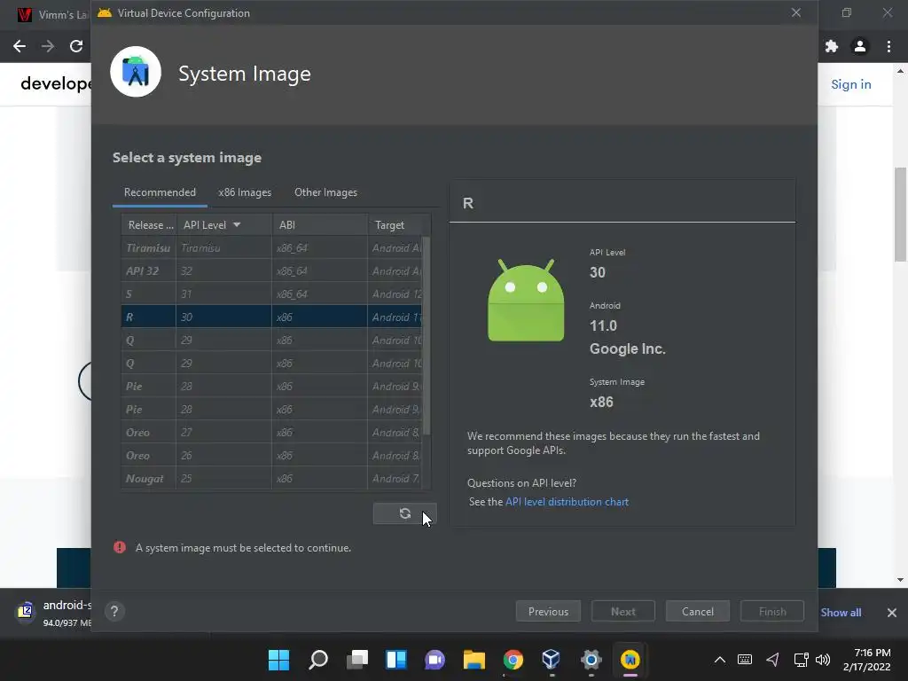This screenshot has height=681, width=908.
Task: Click the red error warning icon
Action: [x=120, y=547]
